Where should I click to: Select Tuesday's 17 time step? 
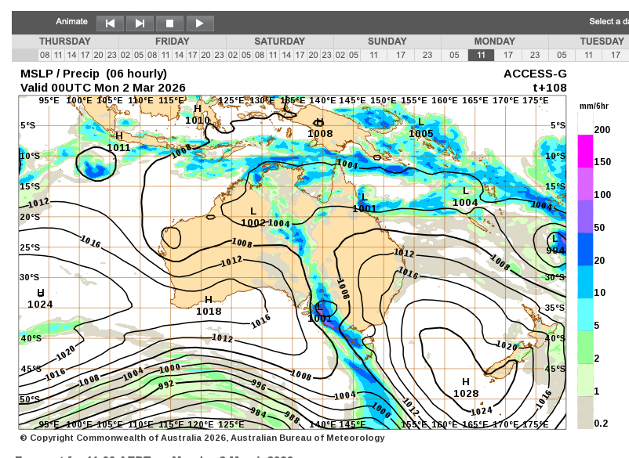click(x=616, y=55)
